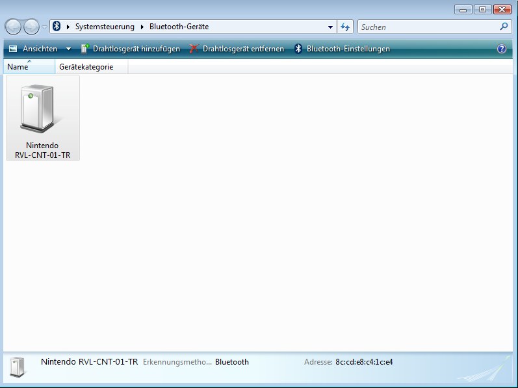
Task: Sort by the Name column header
Action: tap(29, 67)
